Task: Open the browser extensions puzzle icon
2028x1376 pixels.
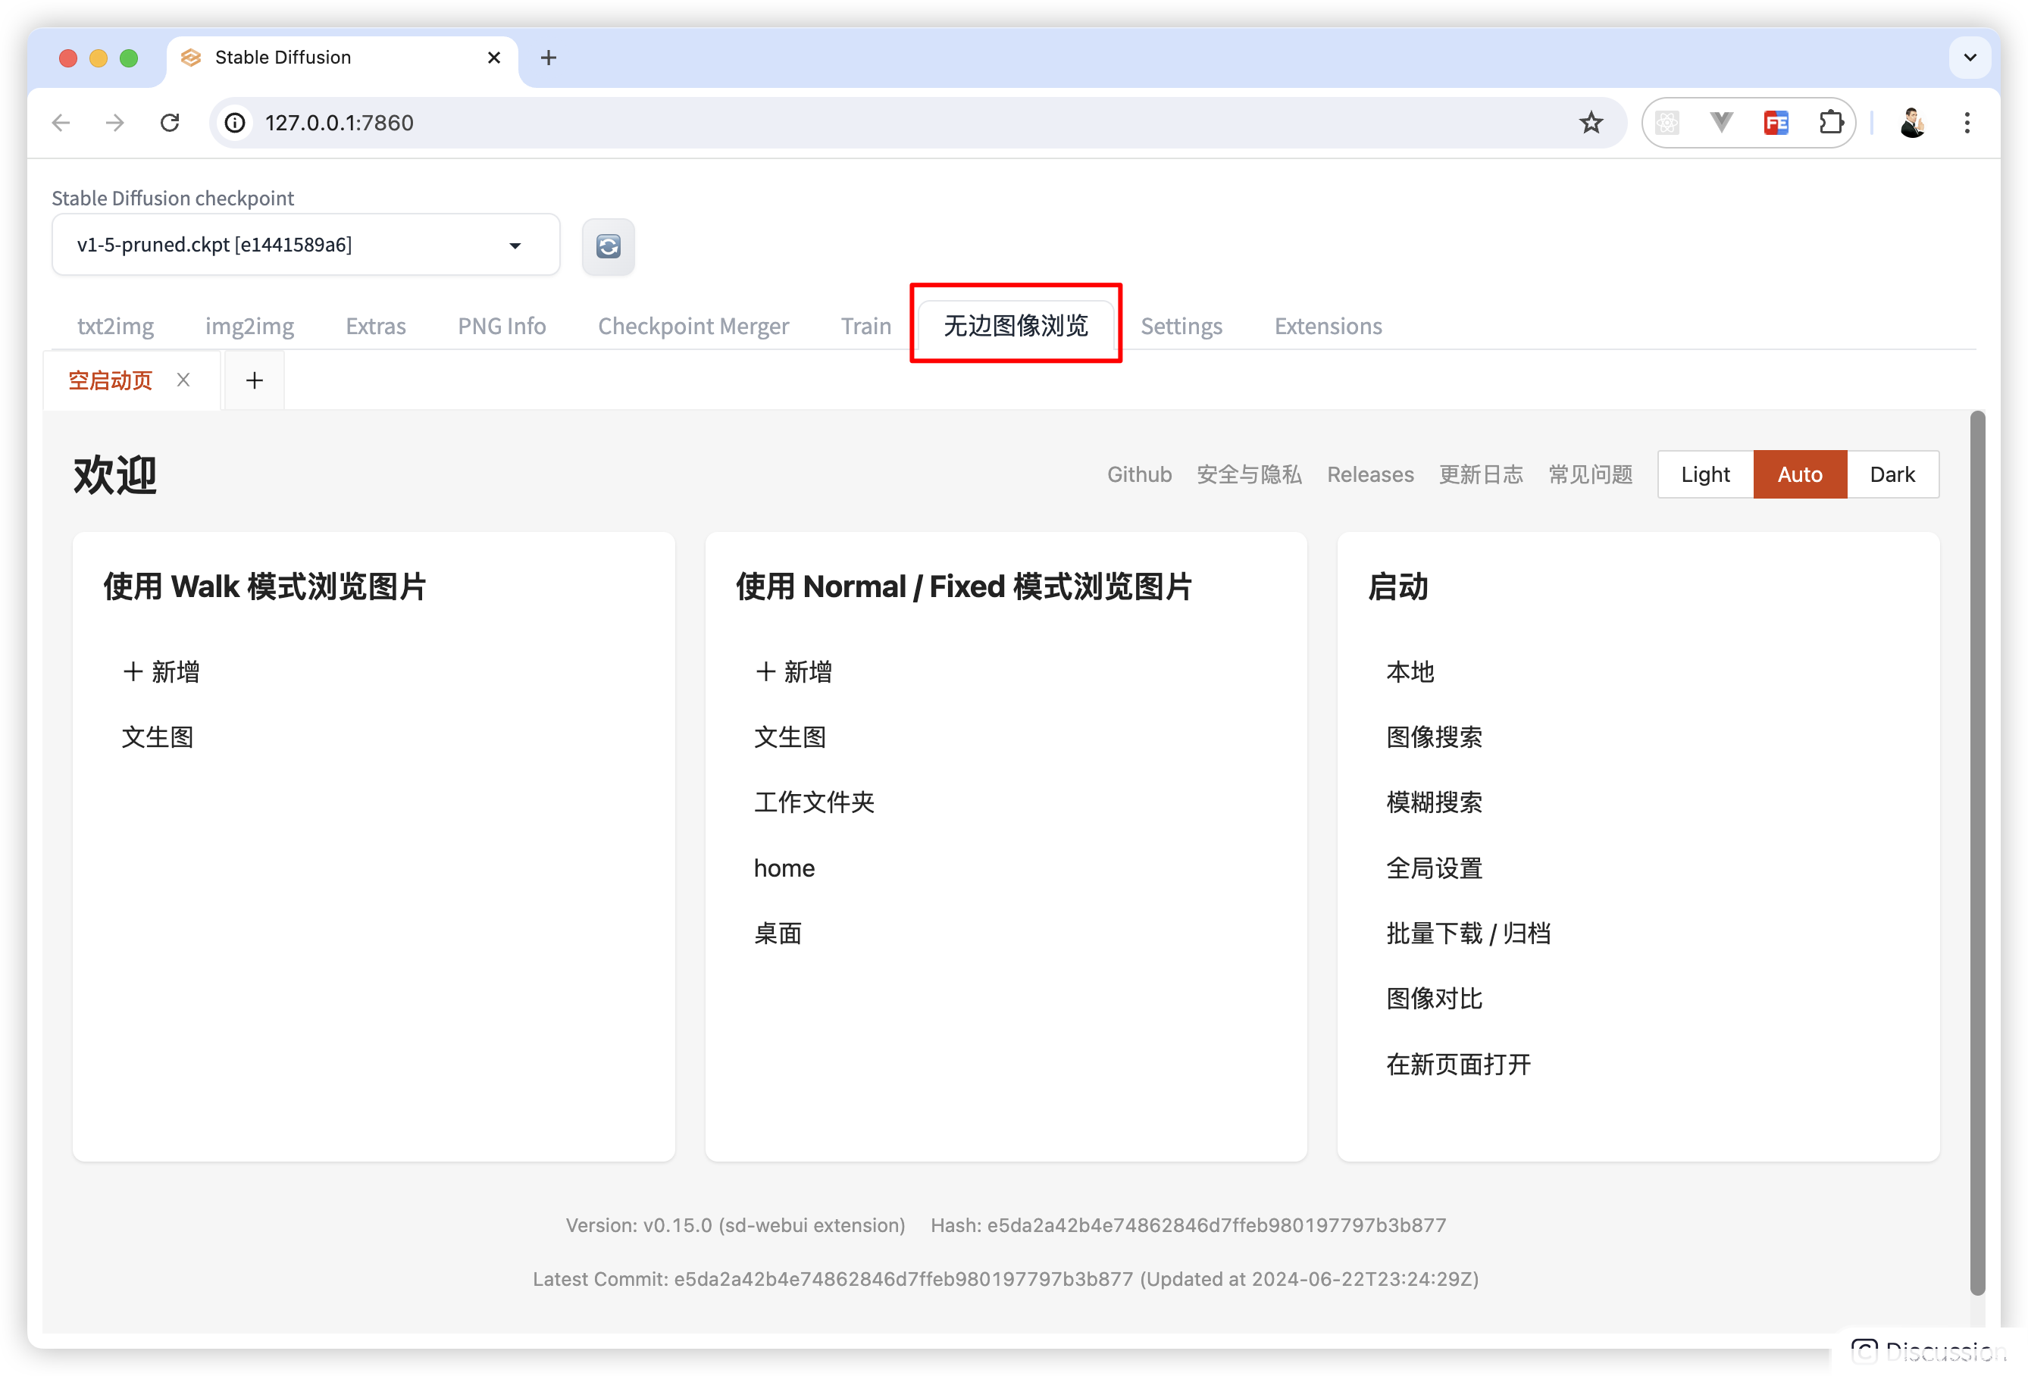Action: click(1831, 123)
